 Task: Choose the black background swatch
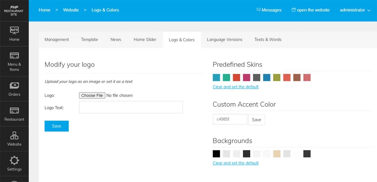click(216, 154)
